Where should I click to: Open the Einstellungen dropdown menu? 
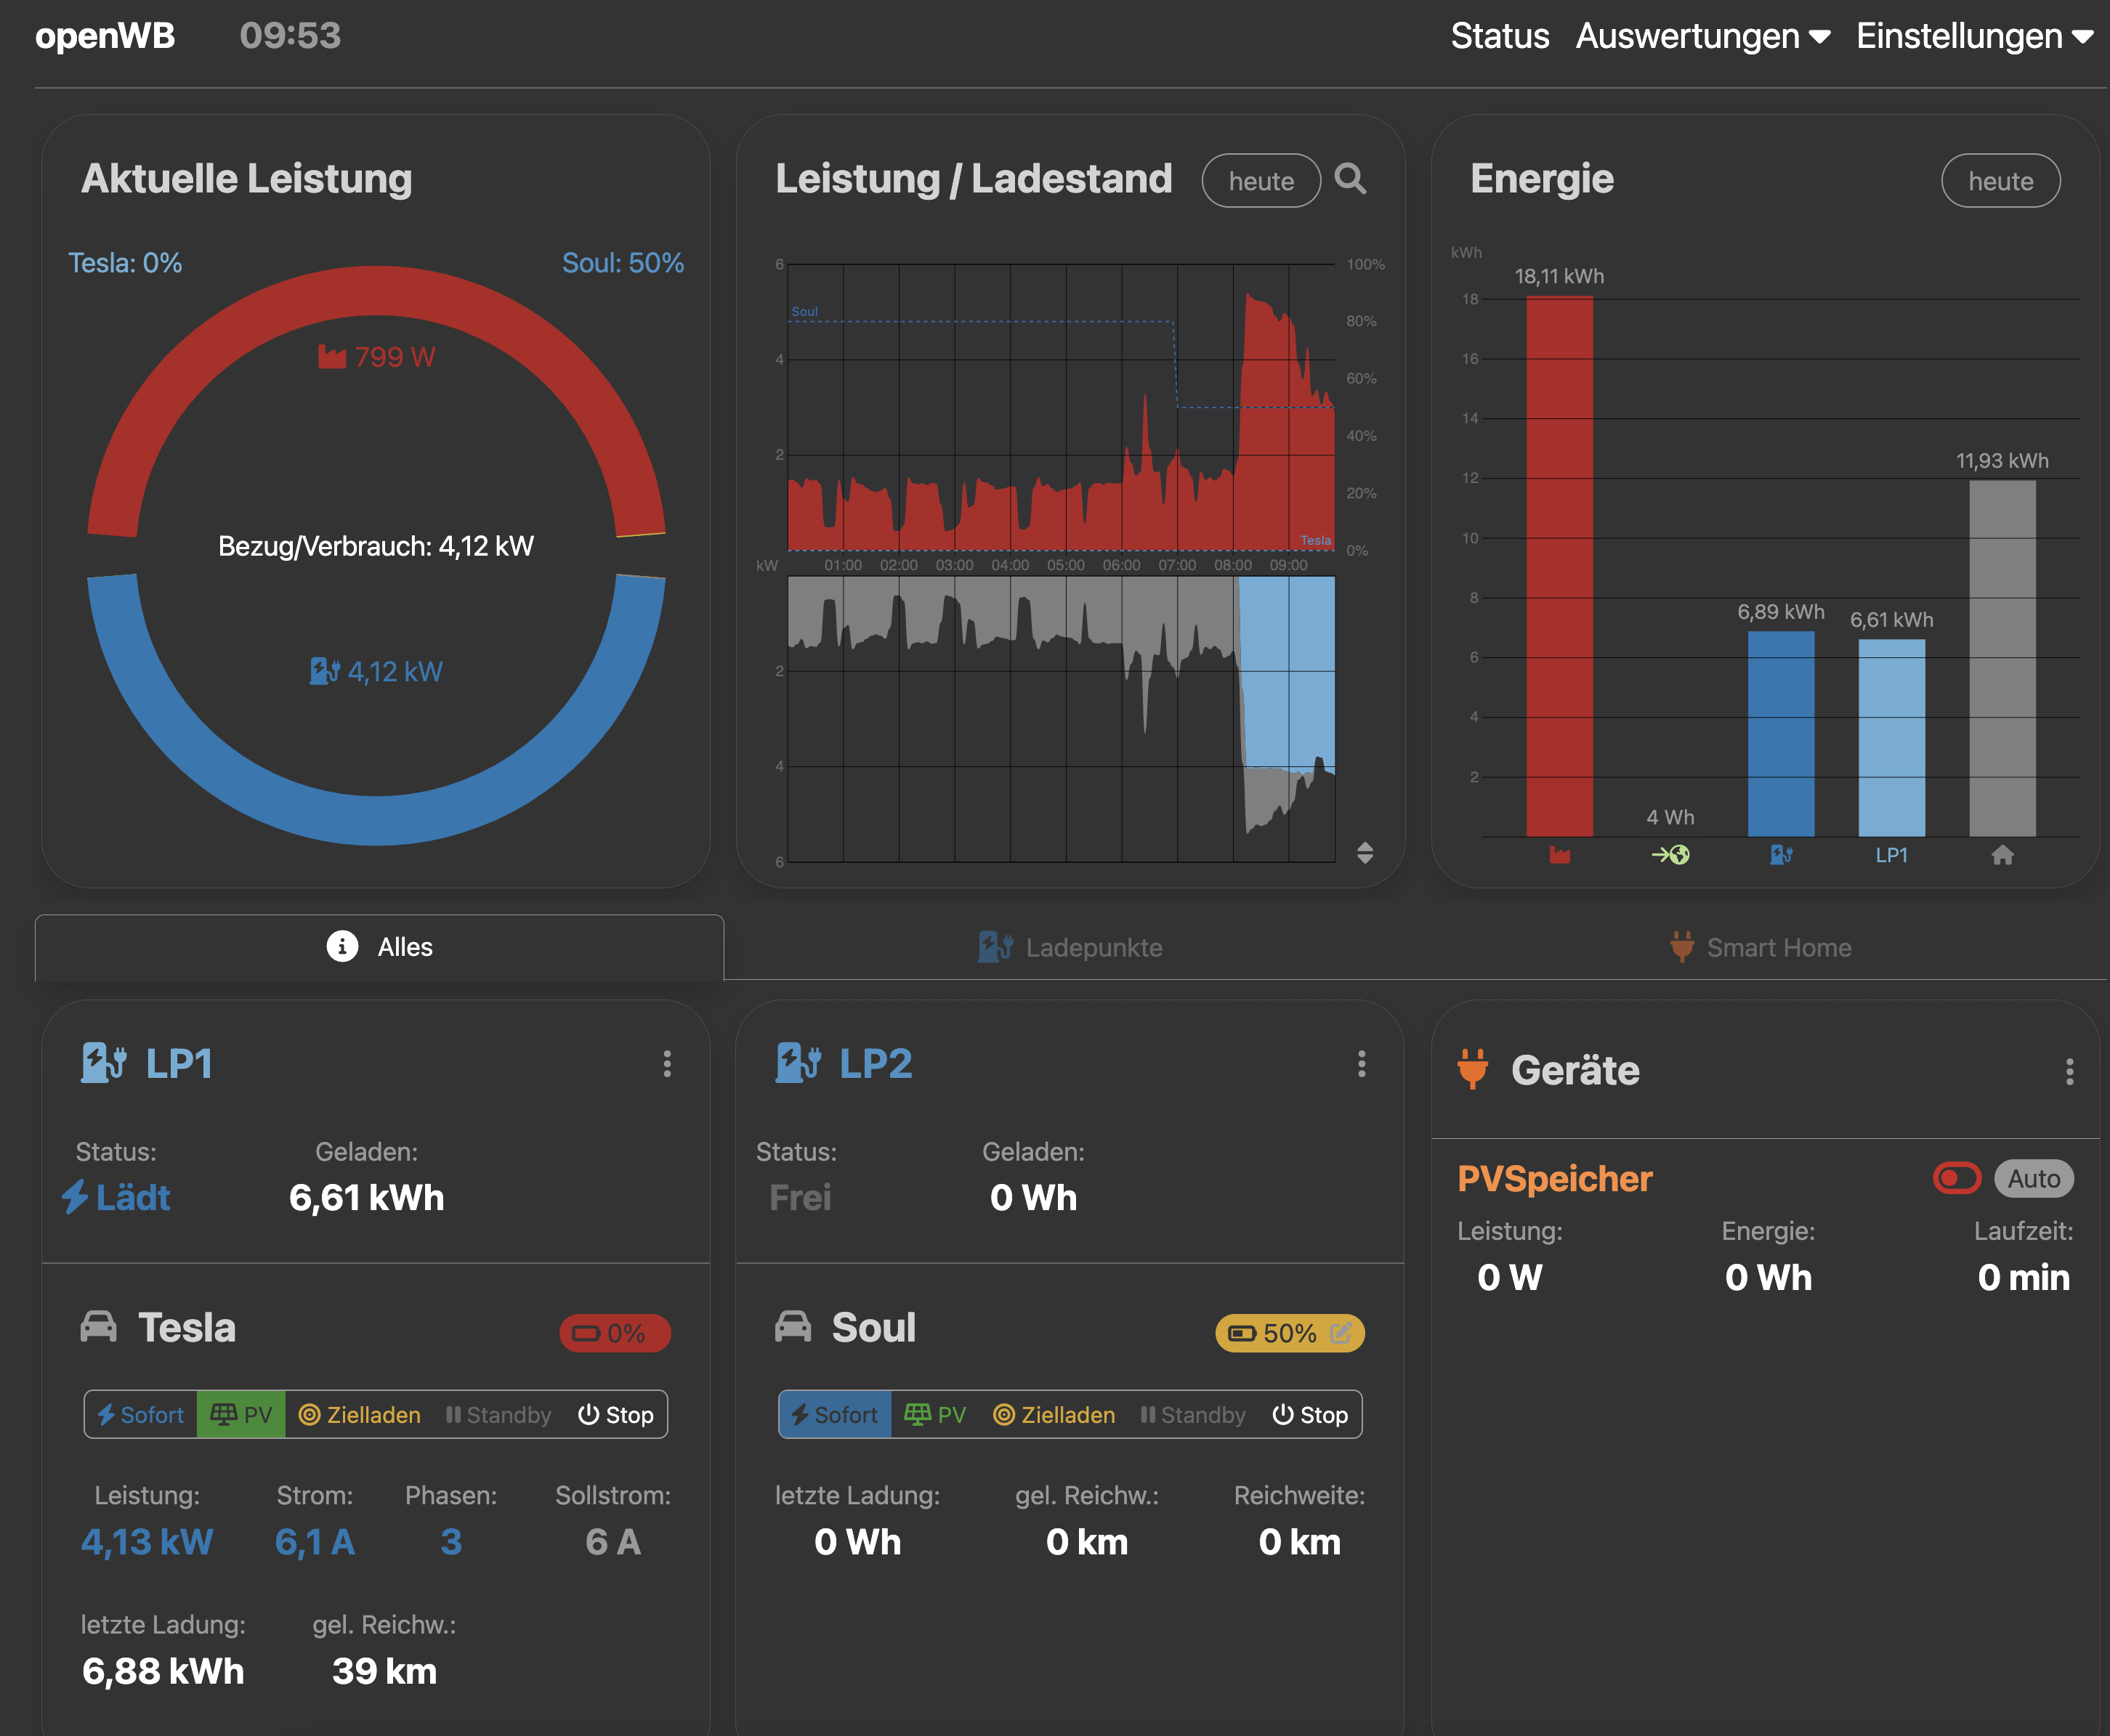pyautogui.click(x=1974, y=36)
